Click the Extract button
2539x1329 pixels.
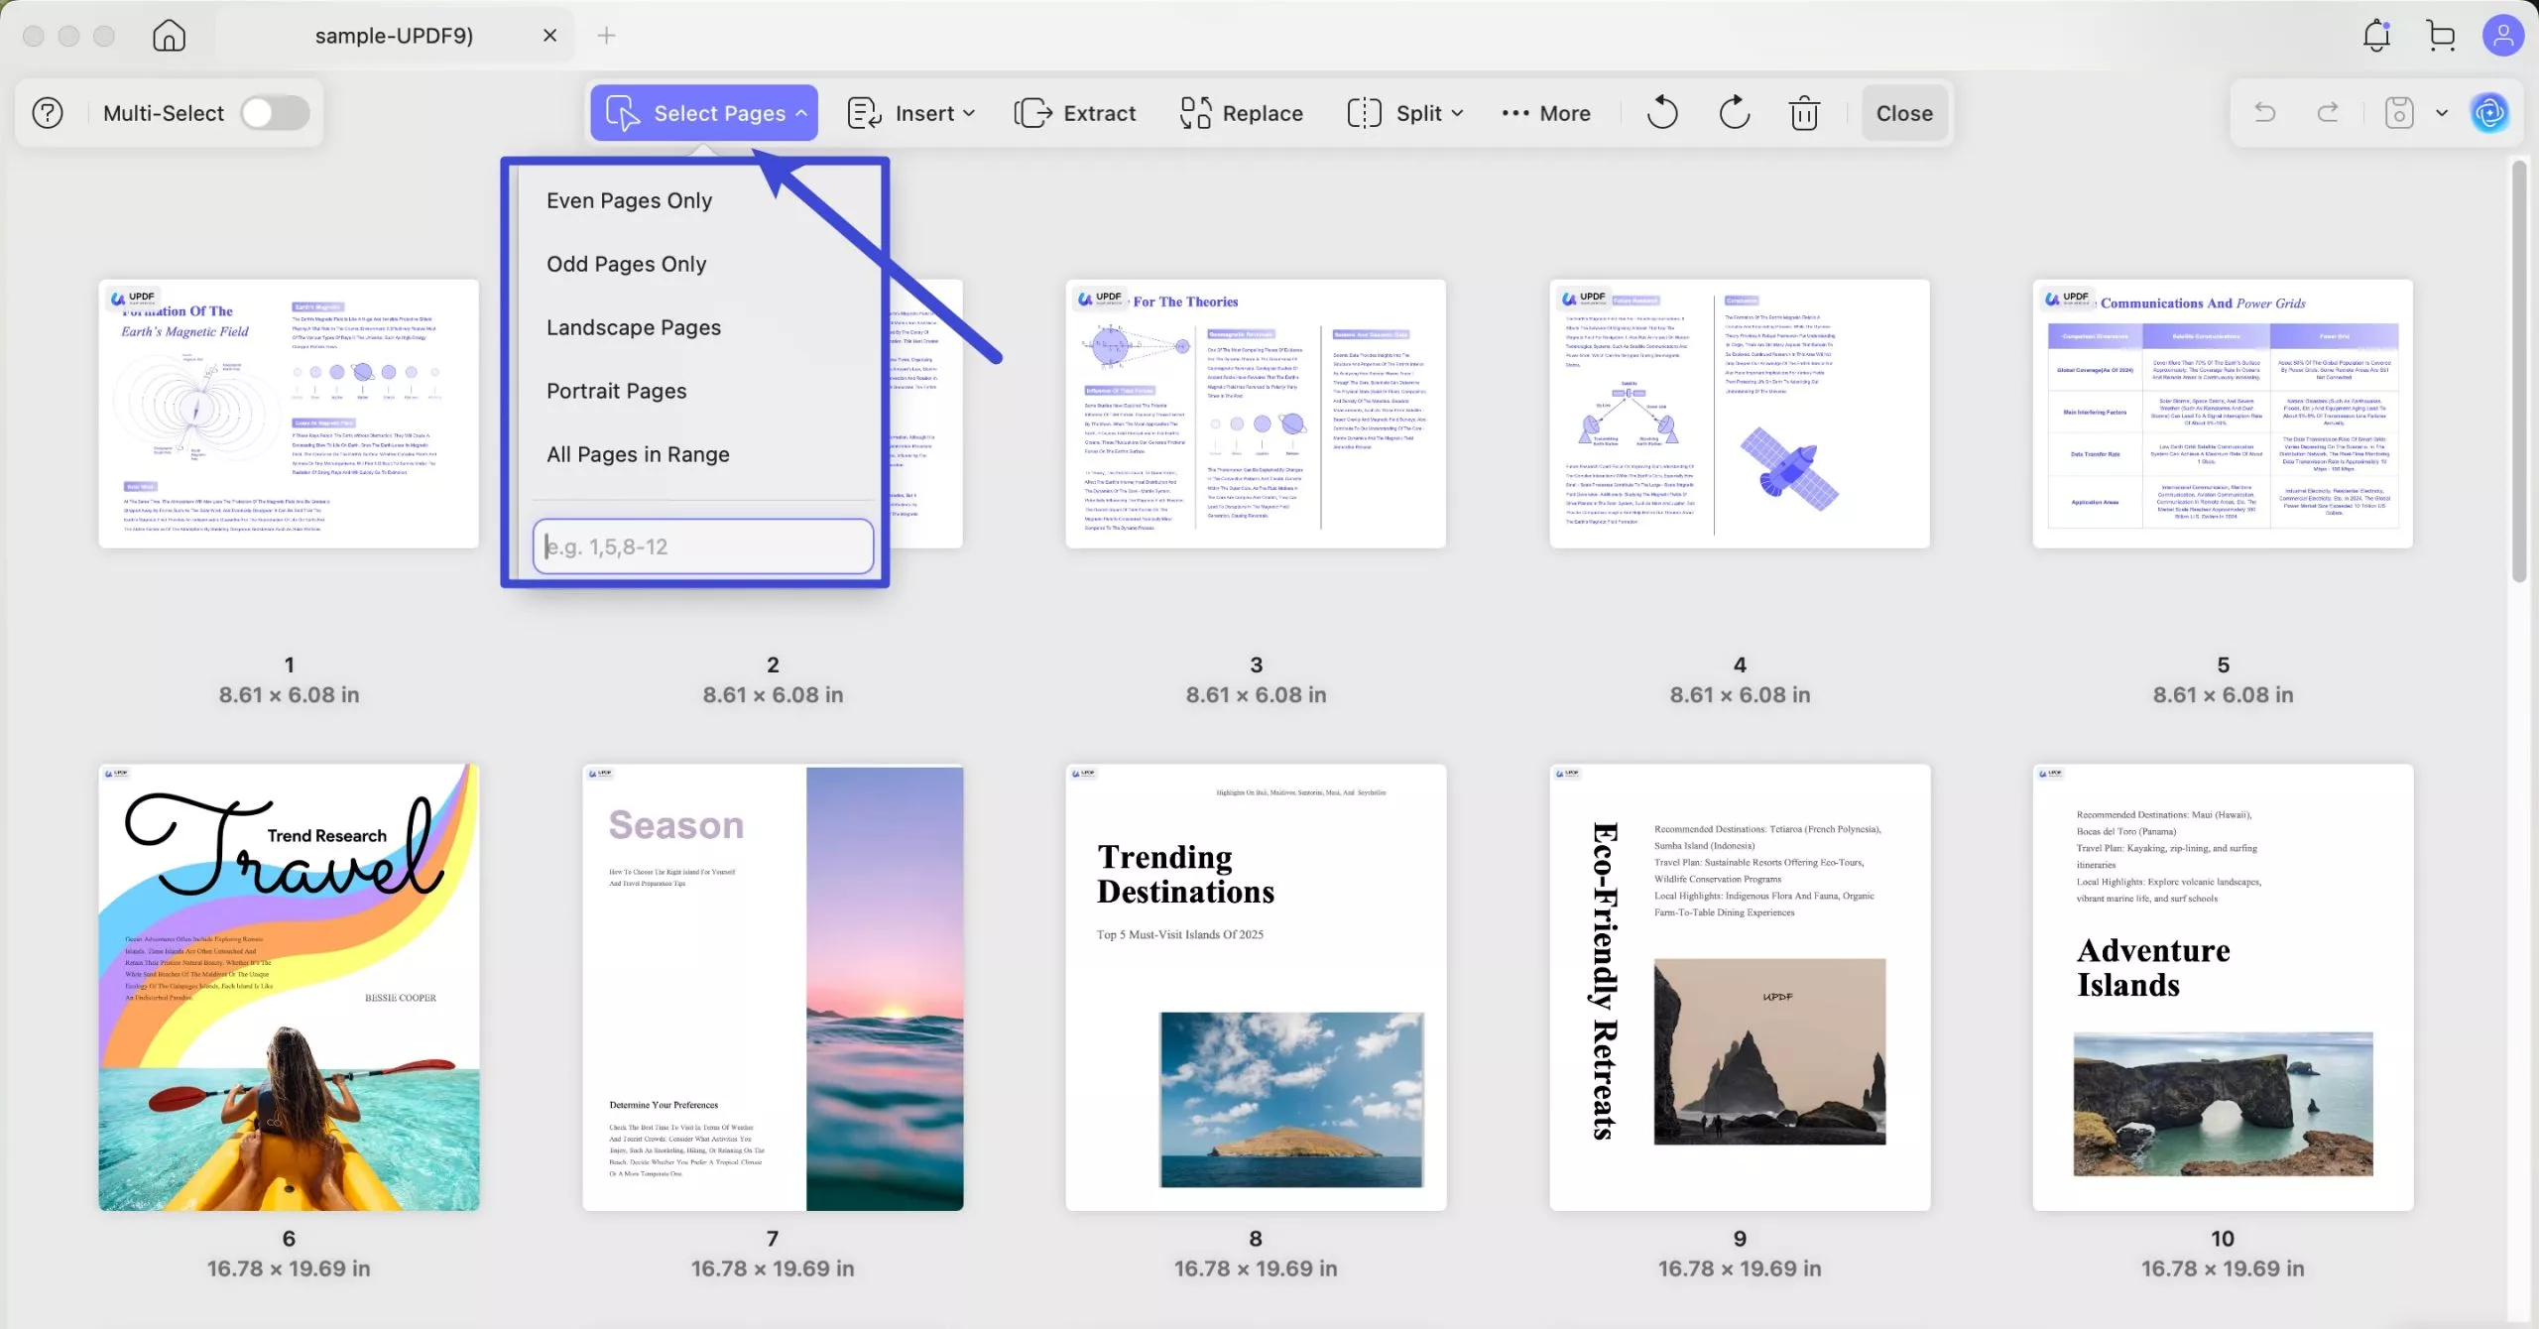click(x=1075, y=113)
